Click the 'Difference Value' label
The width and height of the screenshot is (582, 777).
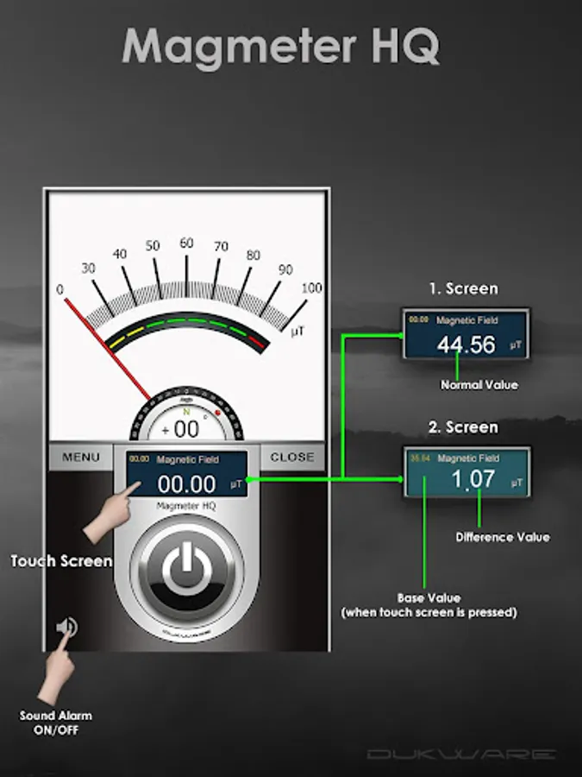tap(503, 537)
